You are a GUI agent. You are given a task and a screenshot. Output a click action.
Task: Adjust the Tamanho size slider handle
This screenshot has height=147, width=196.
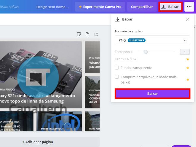[146, 52]
